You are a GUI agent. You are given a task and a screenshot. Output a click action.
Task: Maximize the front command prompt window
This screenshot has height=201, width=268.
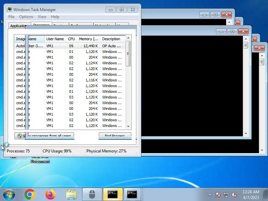[232, 31]
